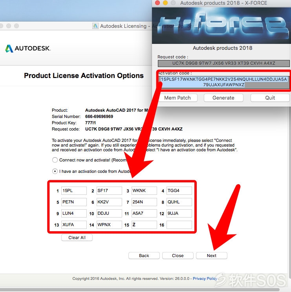Click activation field 2 containing SF17

coord(109,191)
